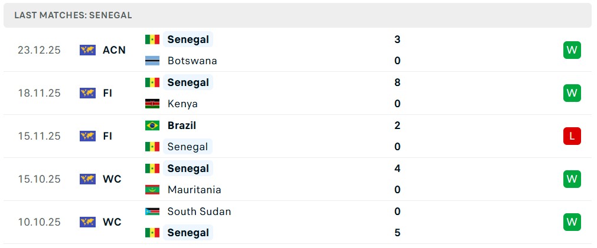Screen dimensions: 597x248
Task: Click the Botswana flag icon
Action: point(152,61)
